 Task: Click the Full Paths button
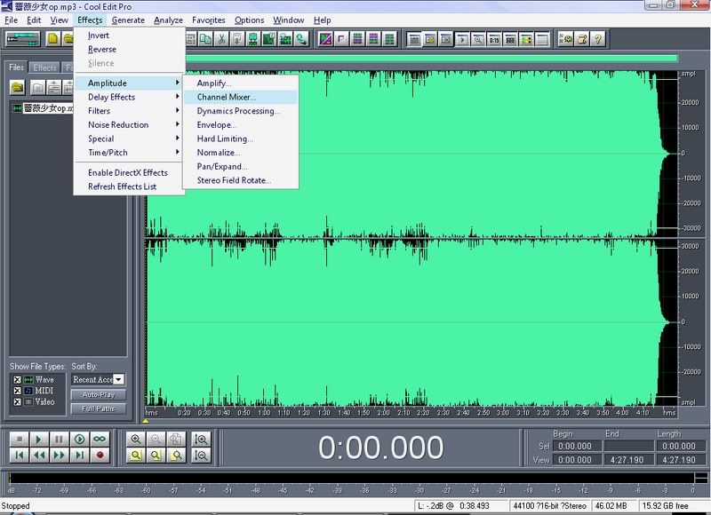point(99,408)
